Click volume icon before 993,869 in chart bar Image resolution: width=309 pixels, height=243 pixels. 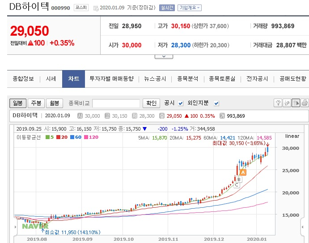tap(222, 116)
